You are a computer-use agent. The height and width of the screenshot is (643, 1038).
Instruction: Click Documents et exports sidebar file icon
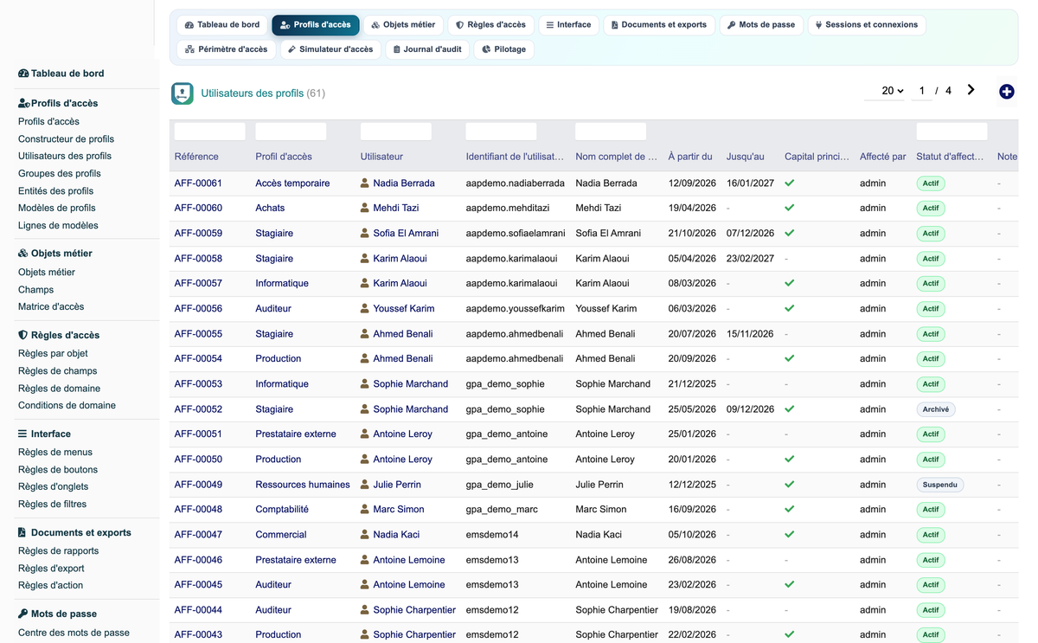(x=22, y=533)
